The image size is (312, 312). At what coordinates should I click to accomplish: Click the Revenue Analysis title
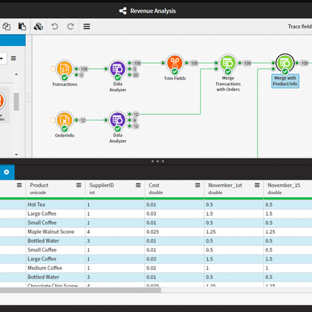(x=153, y=11)
